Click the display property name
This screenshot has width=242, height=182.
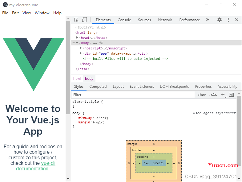coord(85,118)
